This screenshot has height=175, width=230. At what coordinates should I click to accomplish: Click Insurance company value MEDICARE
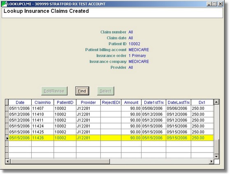pyautogui.click(x=139, y=61)
